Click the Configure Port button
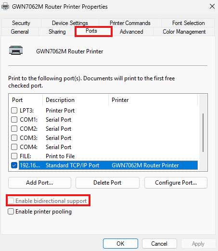Viewport: 218px width, 251px height. (176, 183)
